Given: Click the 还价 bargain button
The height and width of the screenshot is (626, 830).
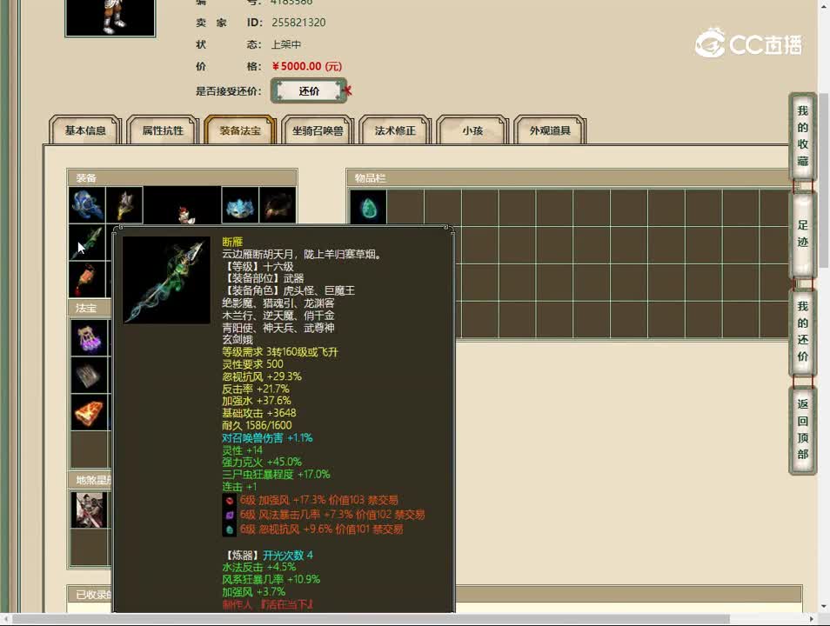Looking at the screenshot, I should tap(309, 90).
